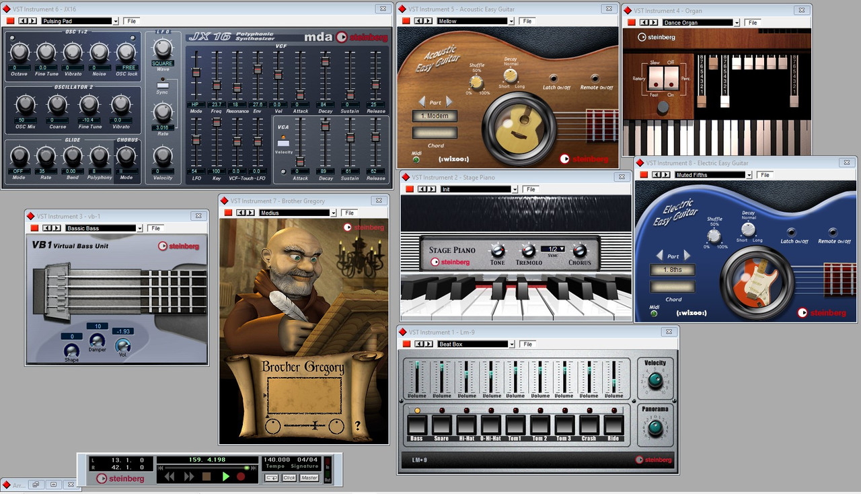This screenshot has width=861, height=494.
Task: Toggle Remote On/Off in Acoustic Easy Guitar
Action: tap(595, 78)
